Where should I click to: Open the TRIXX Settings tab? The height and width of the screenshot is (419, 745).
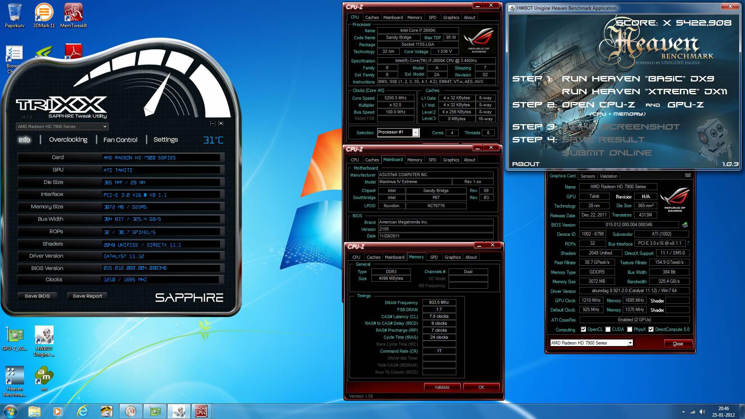click(x=166, y=140)
